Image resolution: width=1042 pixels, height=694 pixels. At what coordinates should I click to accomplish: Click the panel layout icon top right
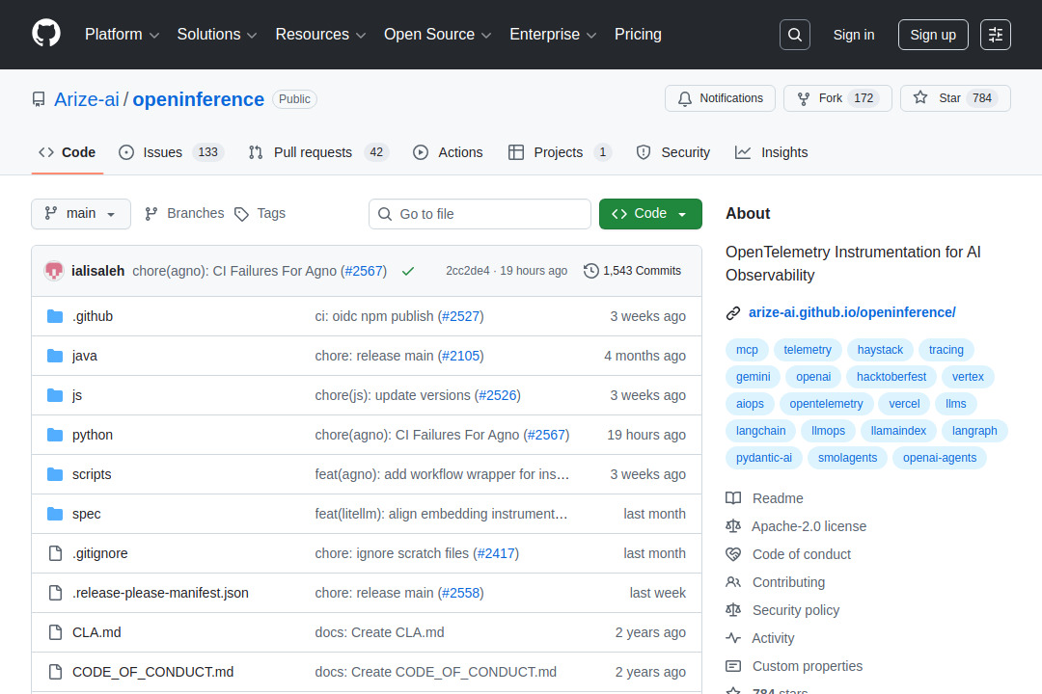pos(995,35)
